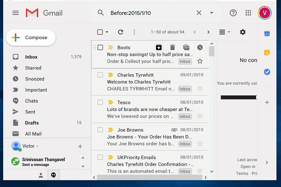This screenshot has height=187, width=281.
Task: Open the Google apps grid
Action: coord(248,13)
